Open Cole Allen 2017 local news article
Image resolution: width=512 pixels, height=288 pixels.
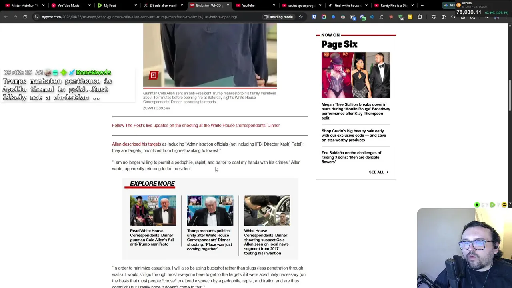pyautogui.click(x=266, y=242)
